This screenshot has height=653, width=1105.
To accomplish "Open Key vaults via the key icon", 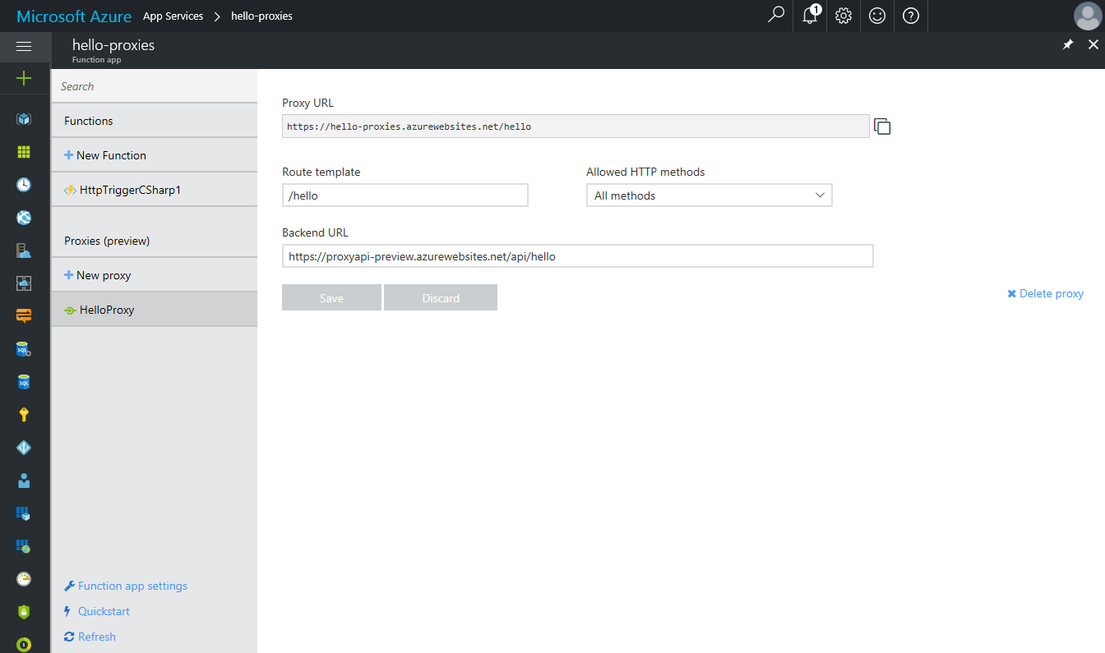I will 24,414.
